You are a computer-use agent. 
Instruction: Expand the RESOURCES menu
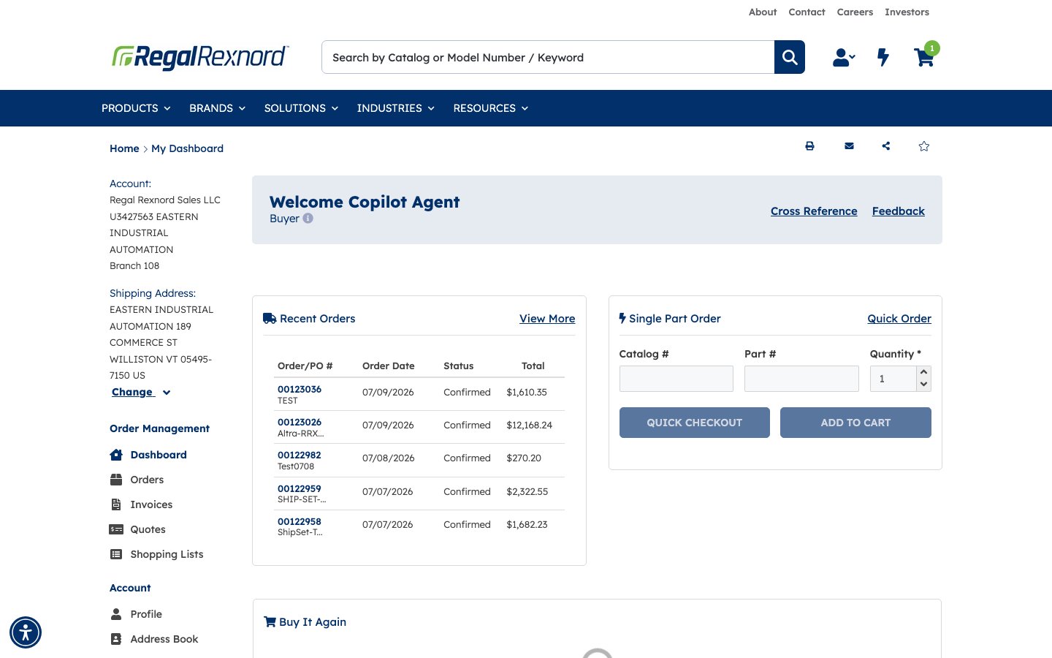point(490,108)
